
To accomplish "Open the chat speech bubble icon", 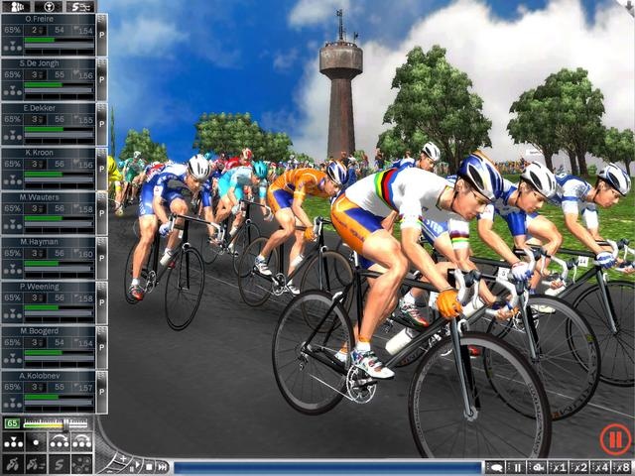I will pos(494,467).
